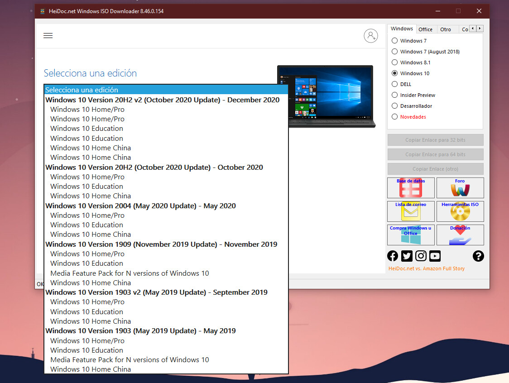Click the right tab scroll arrow
The width and height of the screenshot is (509, 383).
tap(480, 28)
